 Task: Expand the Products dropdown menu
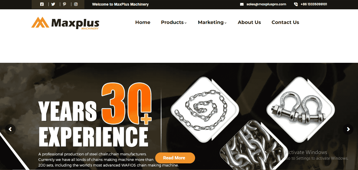click(174, 22)
